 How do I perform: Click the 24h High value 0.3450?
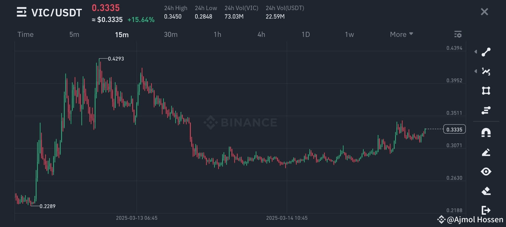click(x=173, y=17)
